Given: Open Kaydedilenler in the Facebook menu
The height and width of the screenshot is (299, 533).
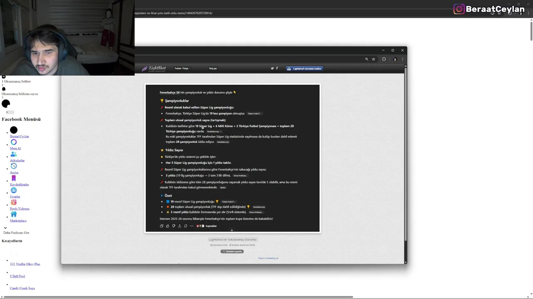Looking at the screenshot, I should coord(19,184).
